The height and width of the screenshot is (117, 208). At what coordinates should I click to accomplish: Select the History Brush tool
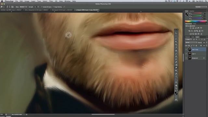point(176,59)
